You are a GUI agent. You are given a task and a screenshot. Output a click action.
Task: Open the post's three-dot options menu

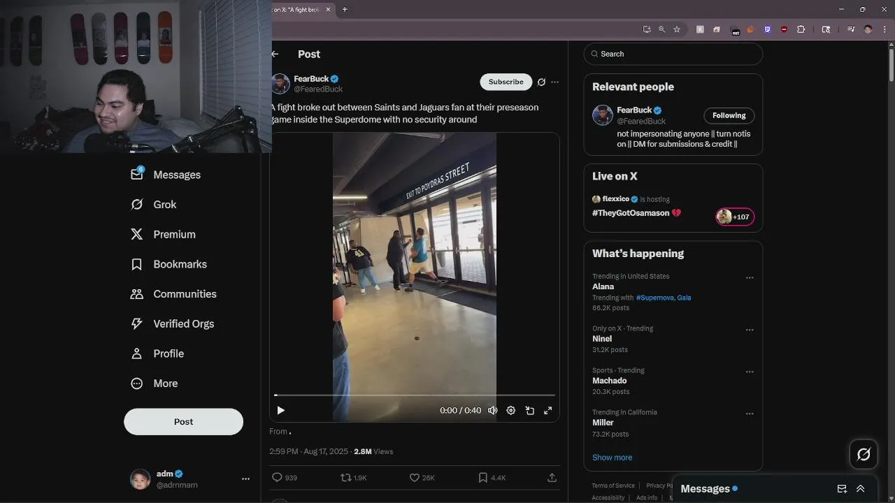coord(554,82)
